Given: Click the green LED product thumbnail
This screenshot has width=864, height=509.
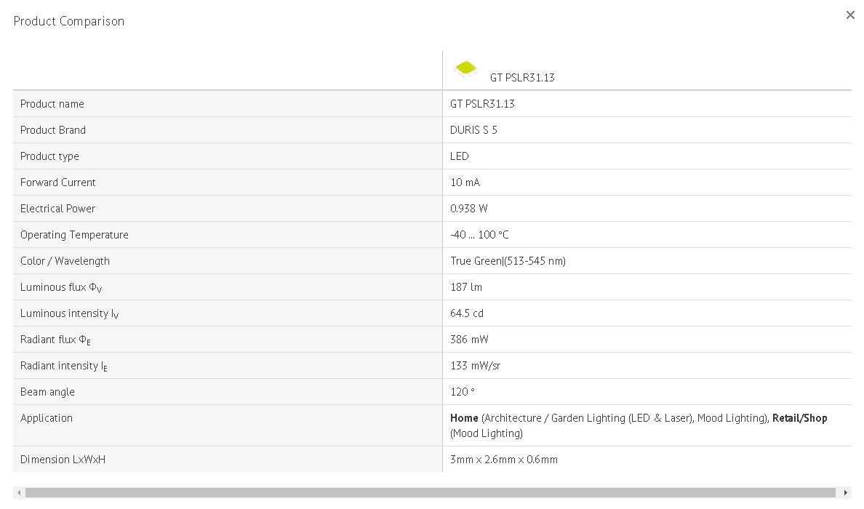Looking at the screenshot, I should click(x=465, y=68).
